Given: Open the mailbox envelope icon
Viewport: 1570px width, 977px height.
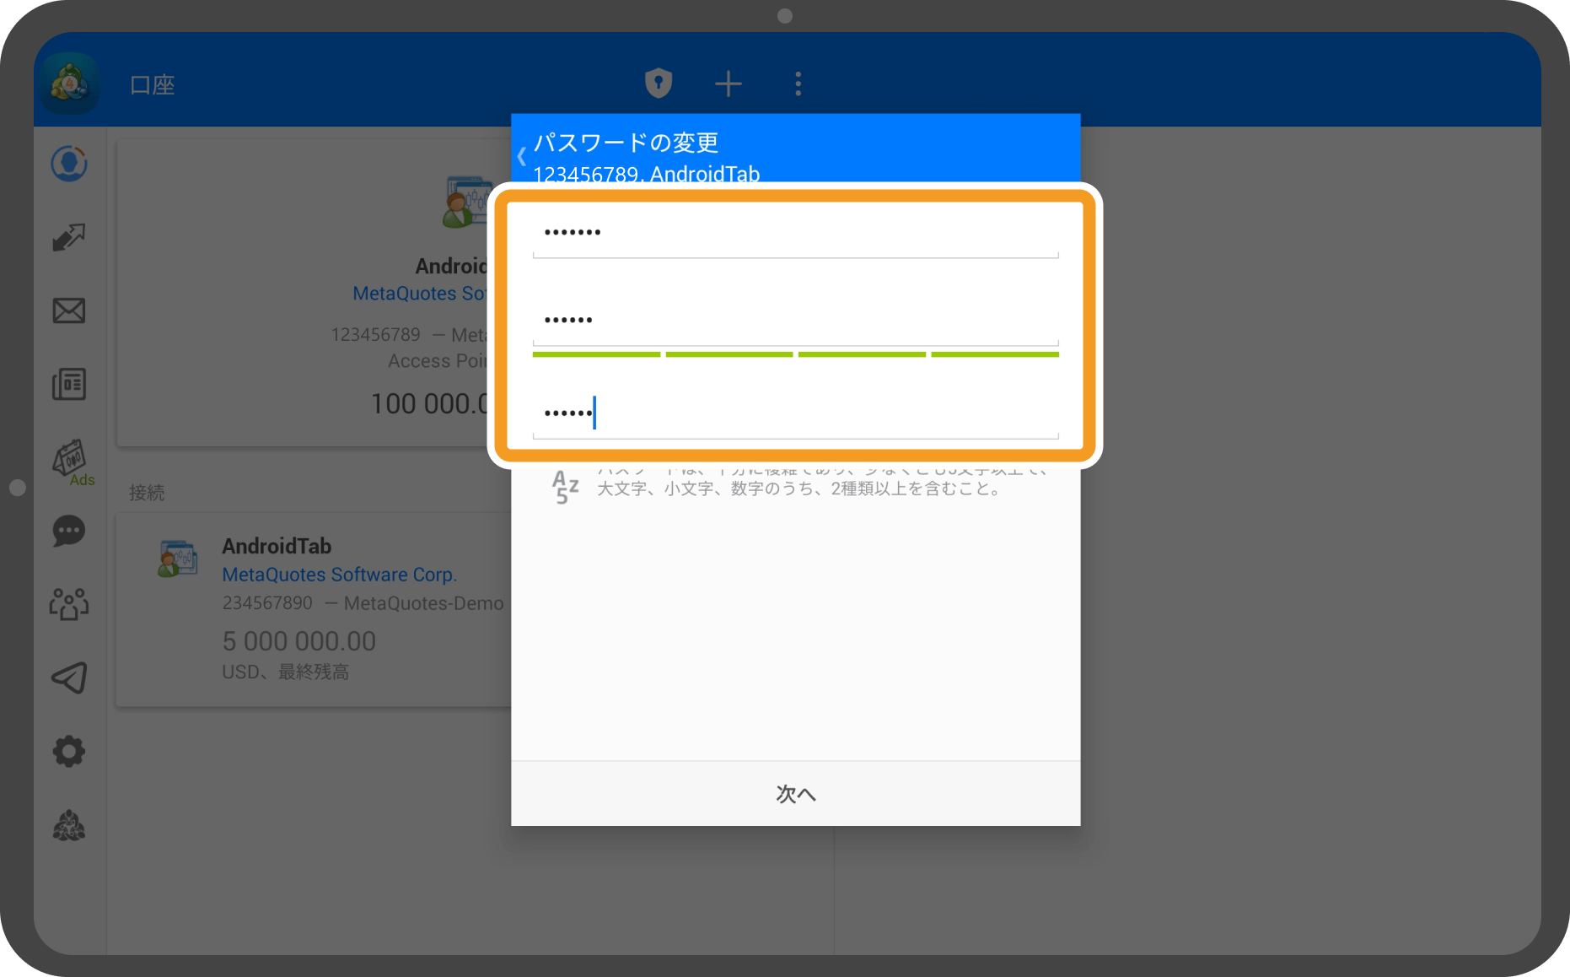Looking at the screenshot, I should [x=69, y=310].
